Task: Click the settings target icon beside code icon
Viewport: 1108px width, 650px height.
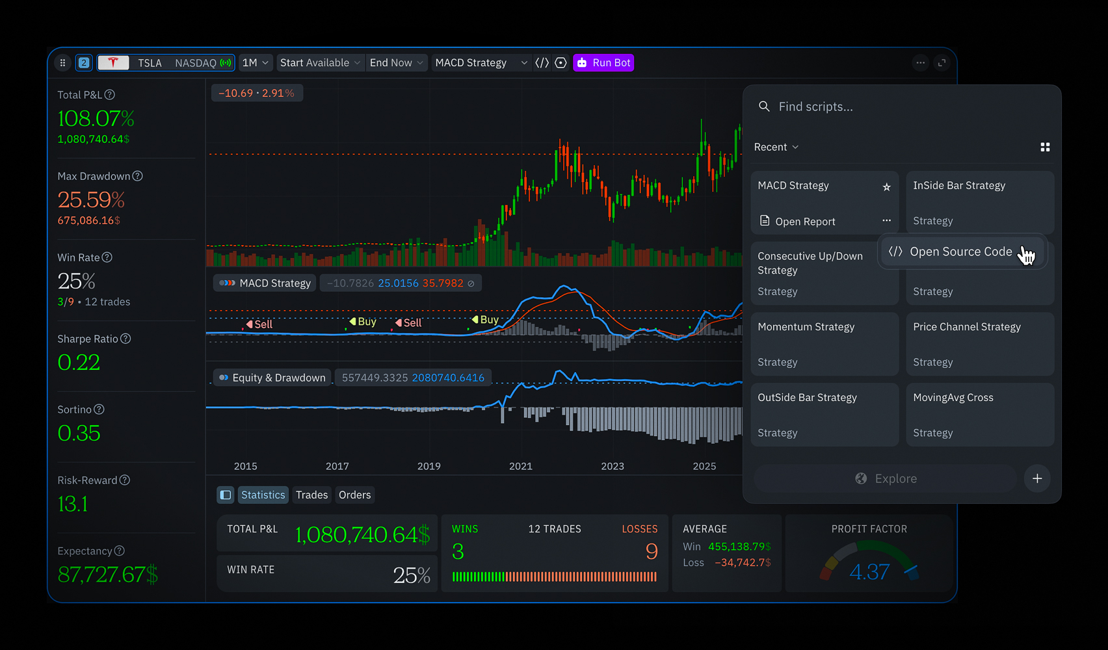Action: (x=561, y=63)
